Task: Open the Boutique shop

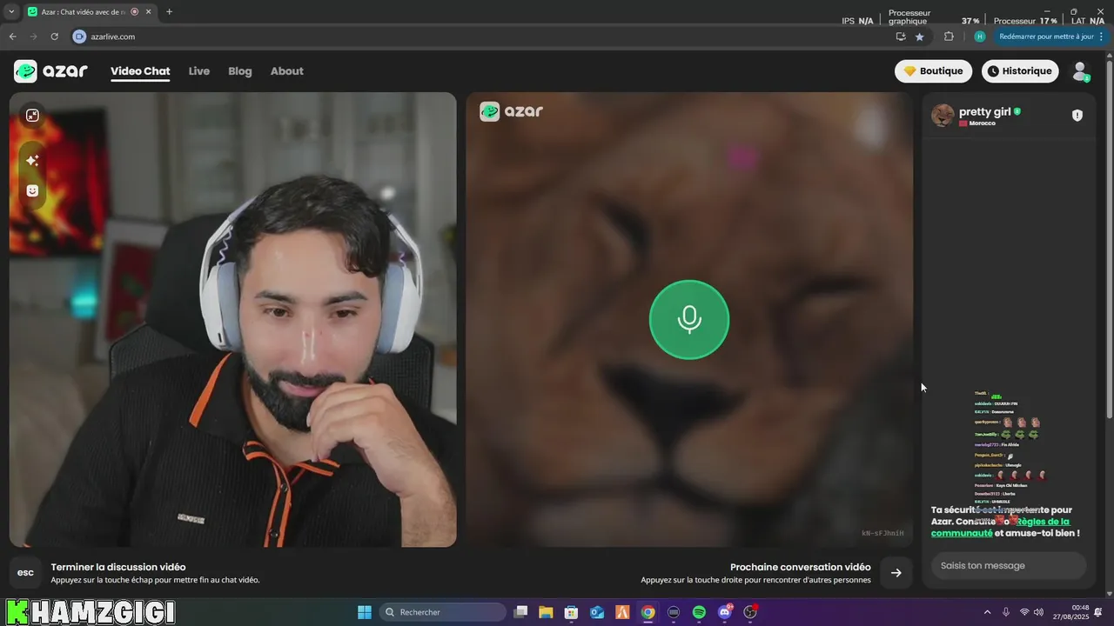Action: click(x=933, y=71)
